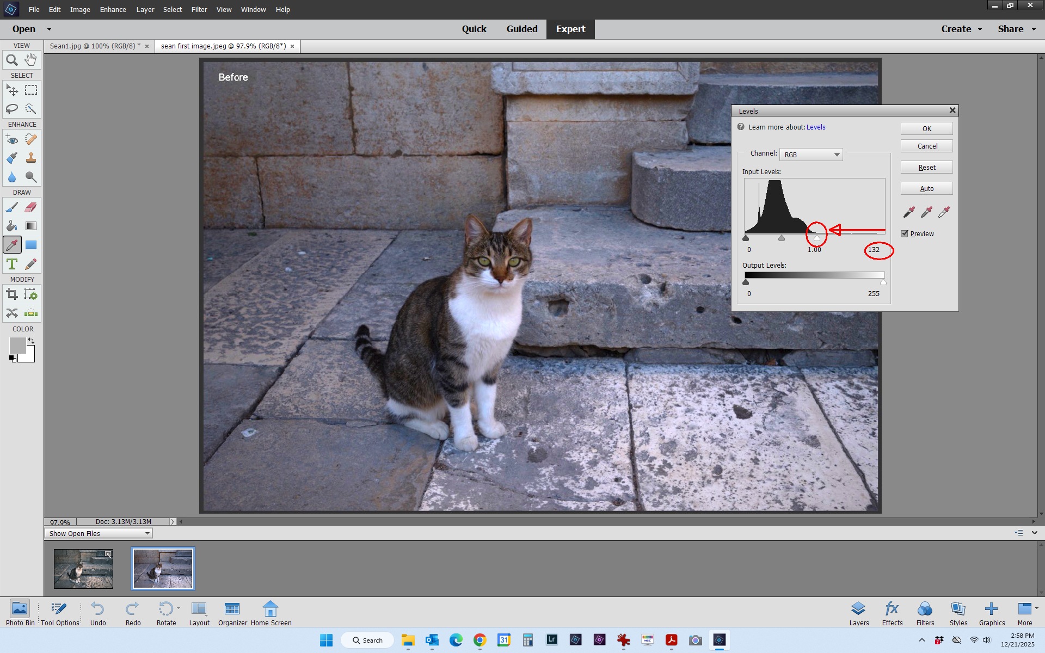Select the Eraser tool
Image resolution: width=1045 pixels, height=653 pixels.
31,207
